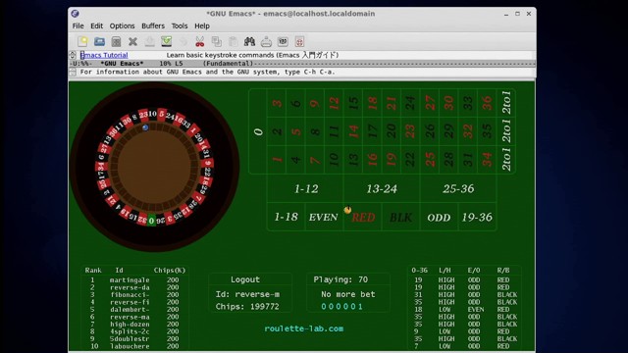Open the Options menu
The height and width of the screenshot is (353, 628).
coord(122,26)
